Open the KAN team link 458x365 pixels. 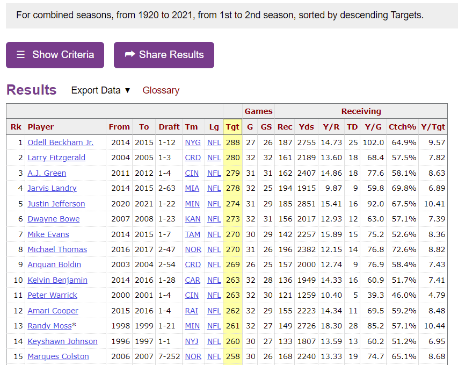(x=193, y=219)
